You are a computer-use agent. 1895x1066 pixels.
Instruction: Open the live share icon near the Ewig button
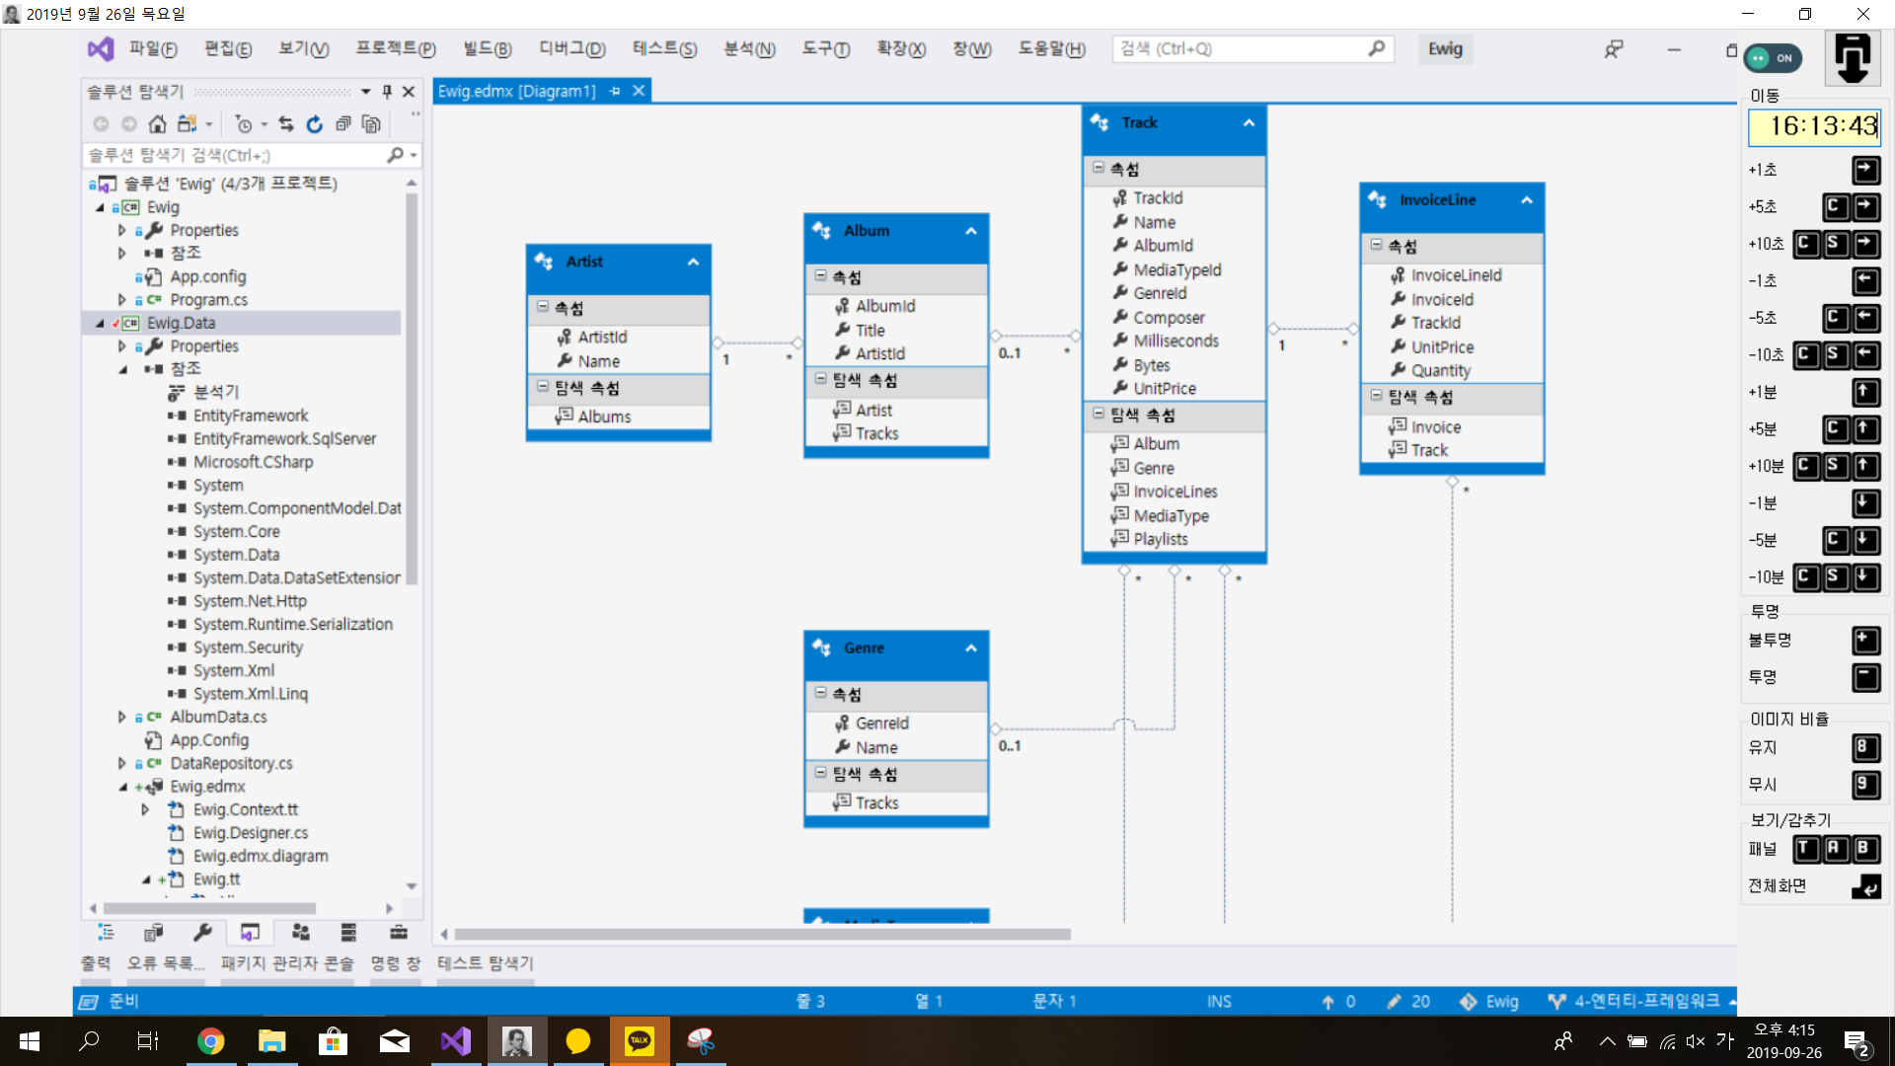coord(1614,49)
